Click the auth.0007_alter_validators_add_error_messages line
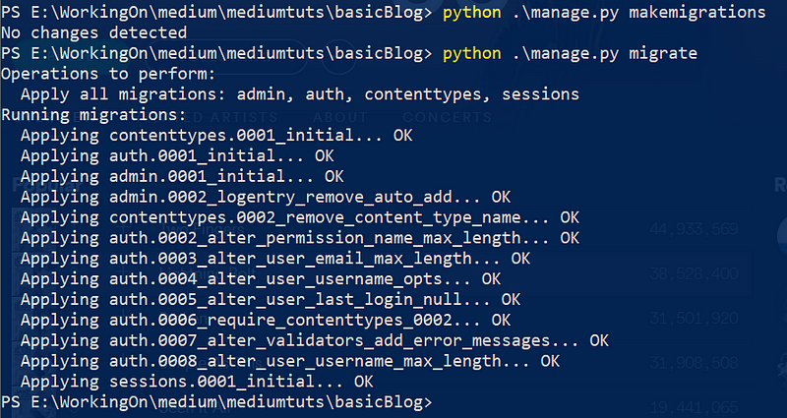Image resolution: width=787 pixels, height=418 pixels. [x=315, y=340]
